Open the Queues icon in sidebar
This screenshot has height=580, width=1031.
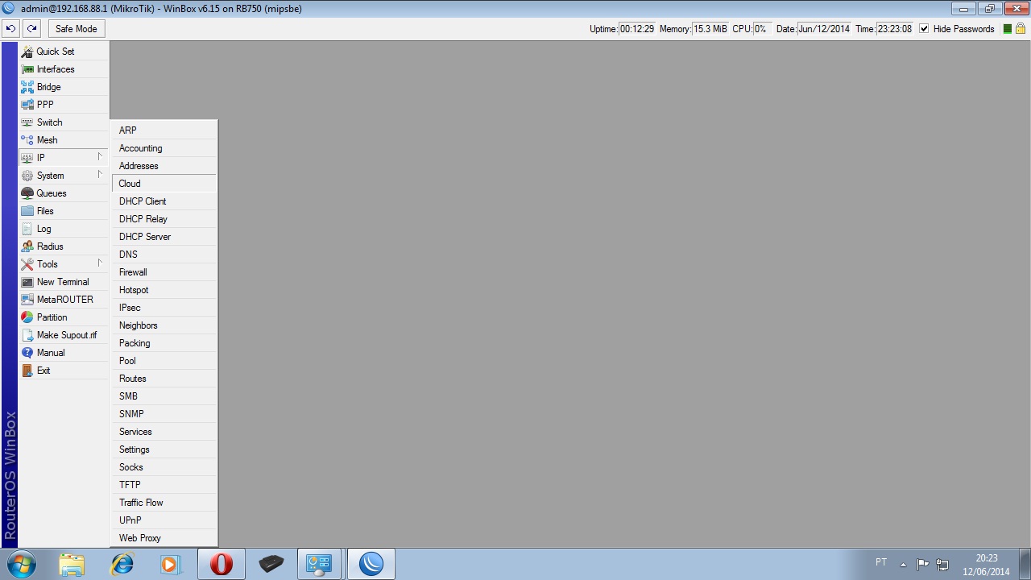click(27, 193)
